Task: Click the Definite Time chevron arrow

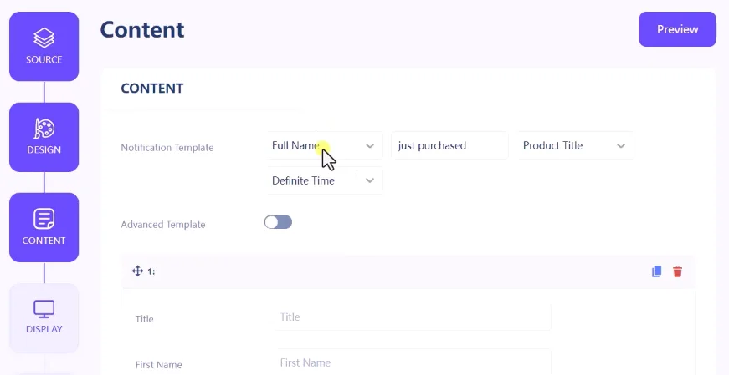Action: [x=370, y=180]
